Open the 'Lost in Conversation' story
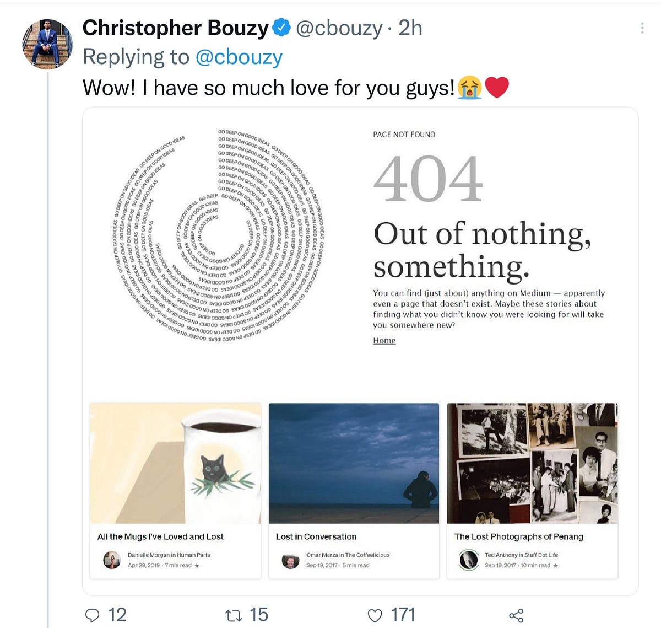Viewport: 661px width, 628px height. pyautogui.click(x=316, y=536)
